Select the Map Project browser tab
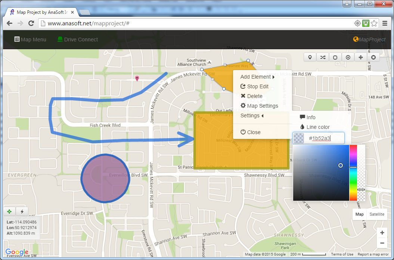Image resolution: width=394 pixels, height=260 pixels. tap(42, 12)
